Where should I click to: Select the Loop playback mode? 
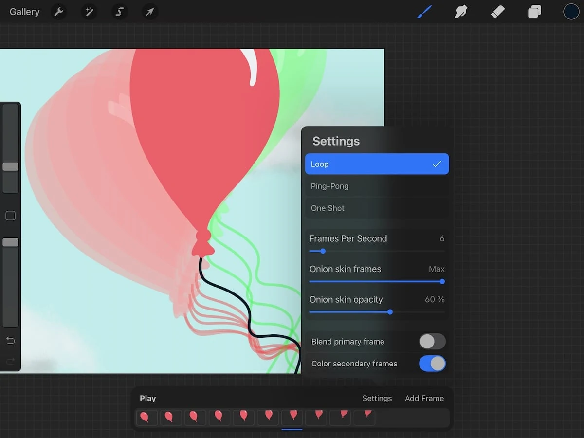coord(377,164)
